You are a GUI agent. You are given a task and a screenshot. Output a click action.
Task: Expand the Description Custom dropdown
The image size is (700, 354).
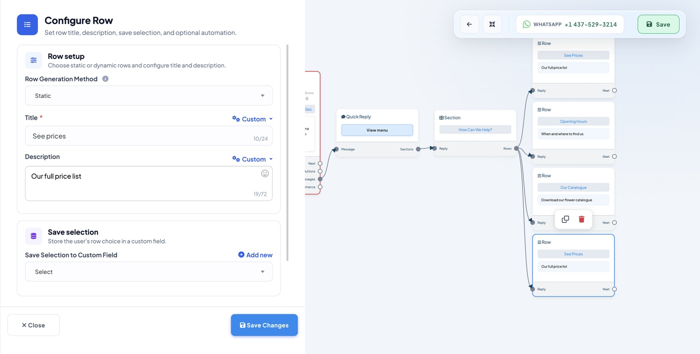click(x=252, y=159)
